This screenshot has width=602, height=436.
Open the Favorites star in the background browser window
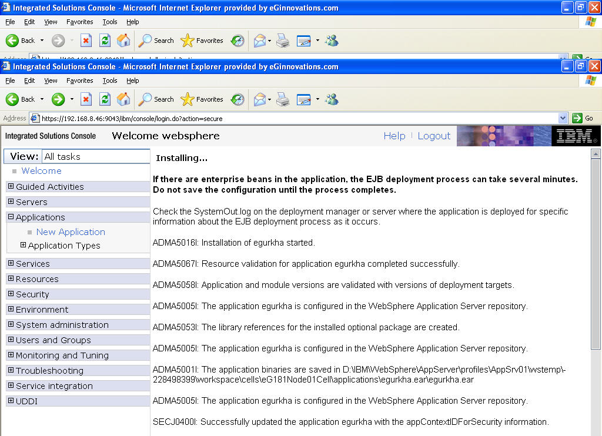tap(202, 41)
